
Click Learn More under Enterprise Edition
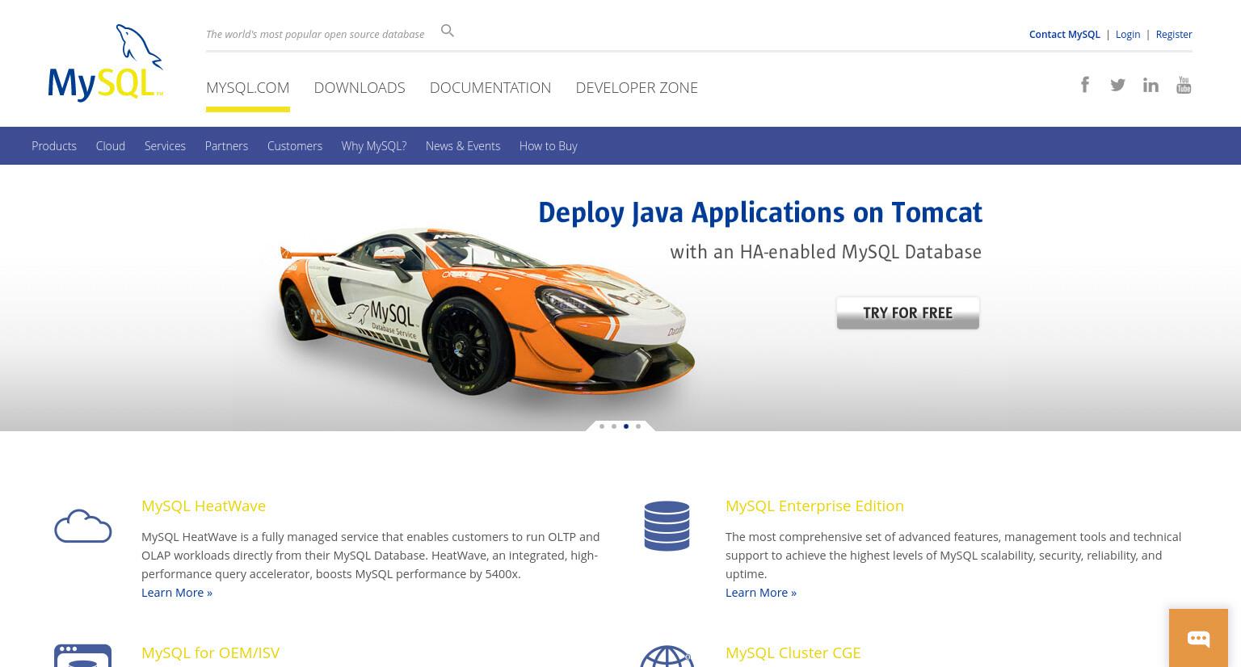click(x=761, y=592)
